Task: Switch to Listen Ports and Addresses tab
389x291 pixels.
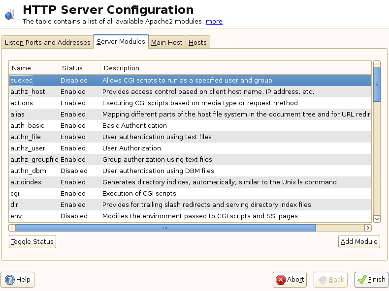Action: click(x=48, y=42)
